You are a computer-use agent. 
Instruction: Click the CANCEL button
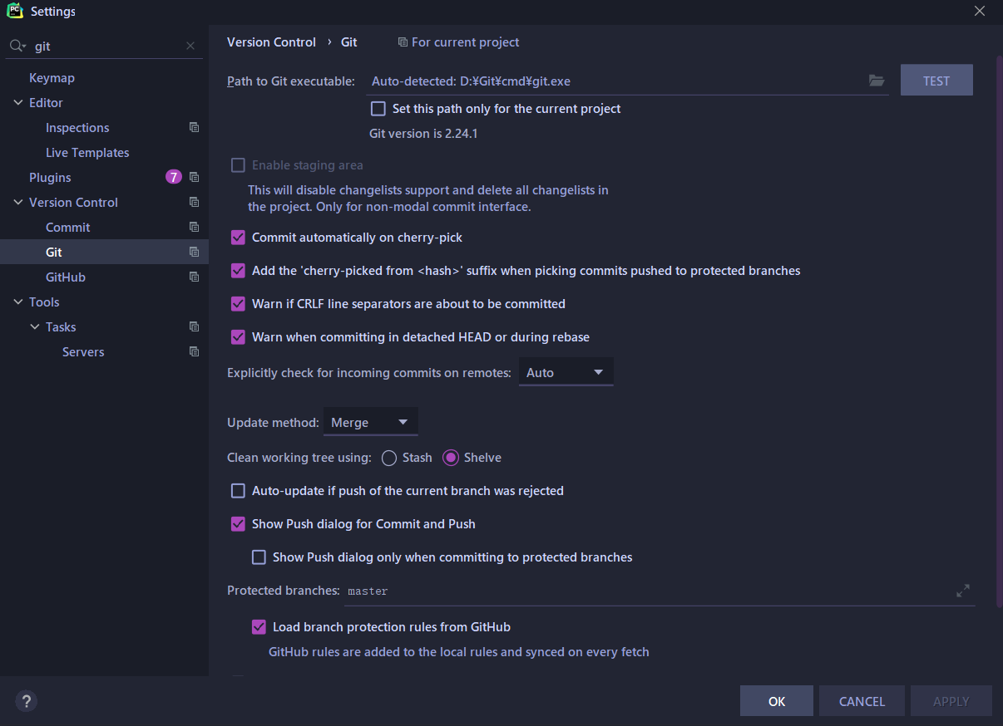862,701
